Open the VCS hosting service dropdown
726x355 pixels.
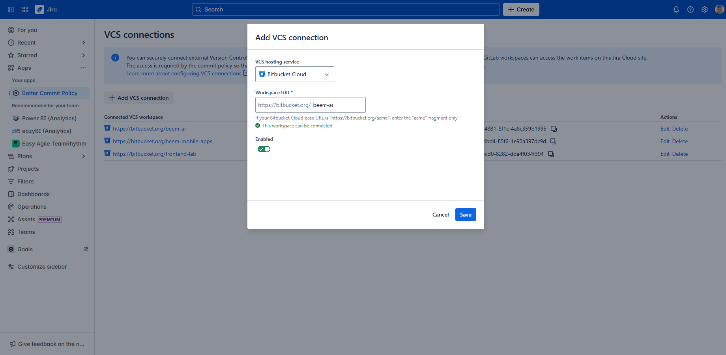(x=294, y=74)
